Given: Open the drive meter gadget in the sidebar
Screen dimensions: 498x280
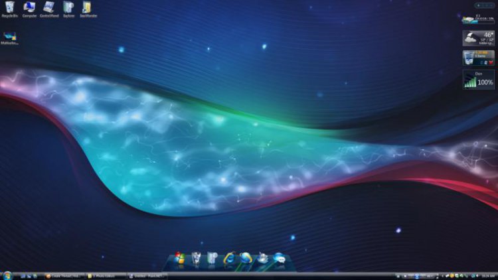Looking at the screenshot, I should (478, 19).
